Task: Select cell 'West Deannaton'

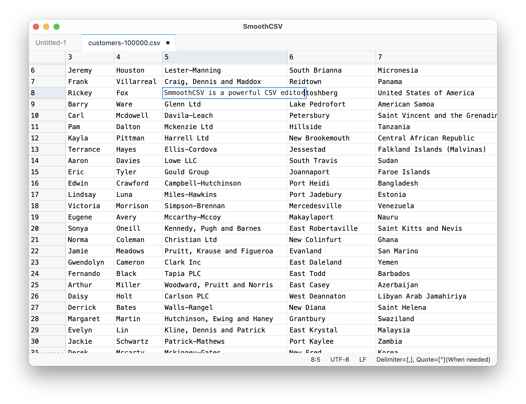Action: tap(331, 296)
